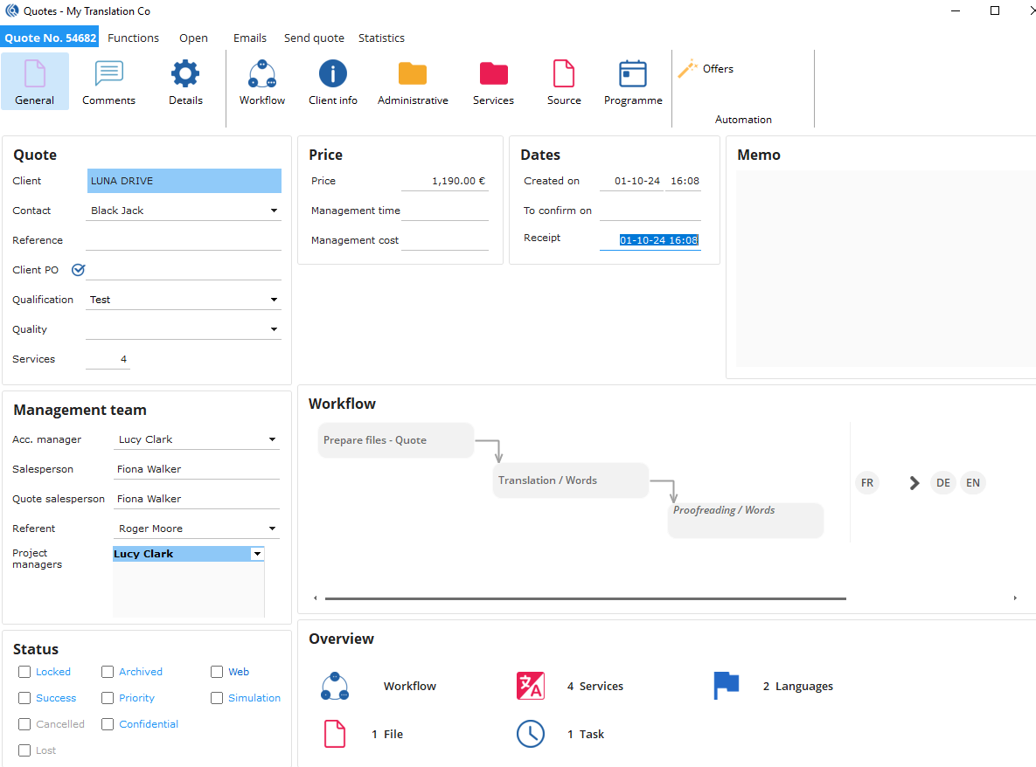Click the Workflow toolbar icon
The image size is (1036, 767).
coord(262,75)
